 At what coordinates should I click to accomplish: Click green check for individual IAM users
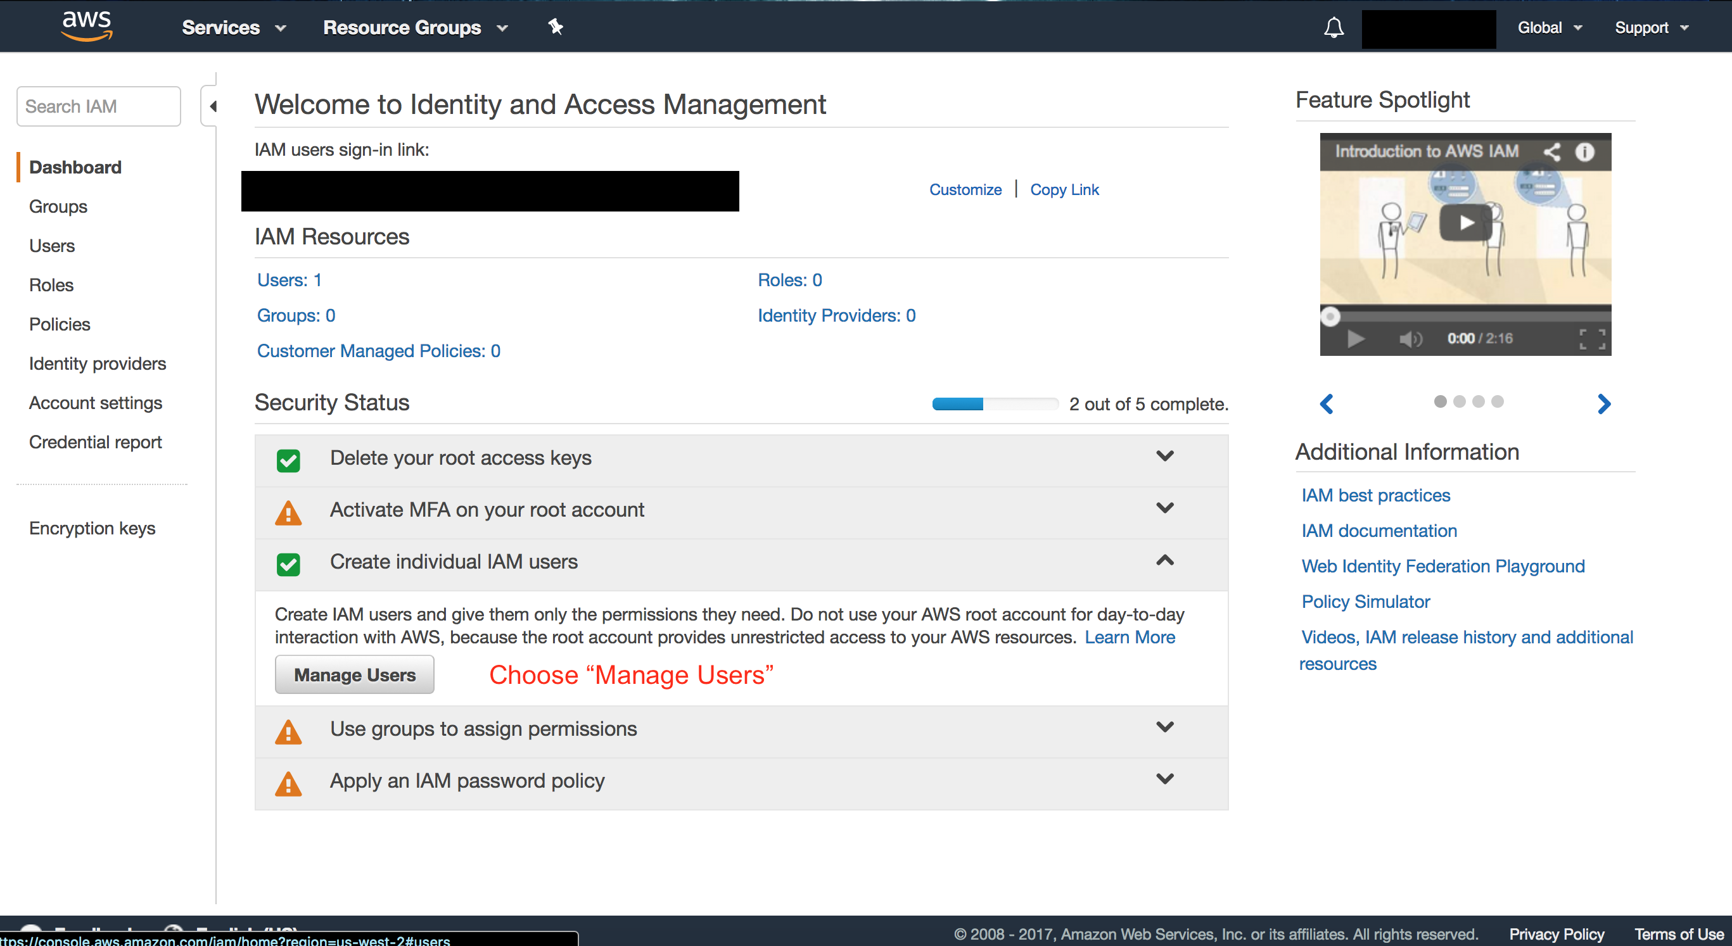click(288, 564)
